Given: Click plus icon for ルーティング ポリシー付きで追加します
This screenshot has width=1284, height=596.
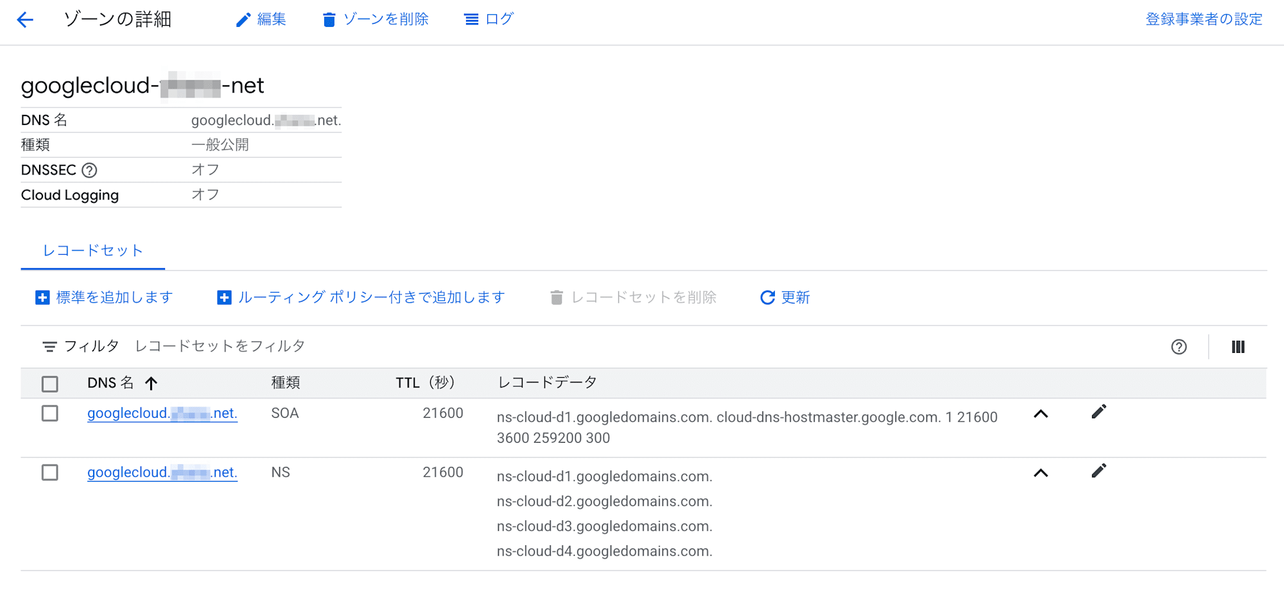Looking at the screenshot, I should [224, 298].
